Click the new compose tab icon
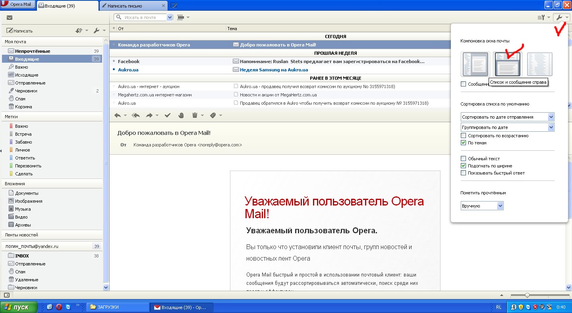 [x=174, y=6]
